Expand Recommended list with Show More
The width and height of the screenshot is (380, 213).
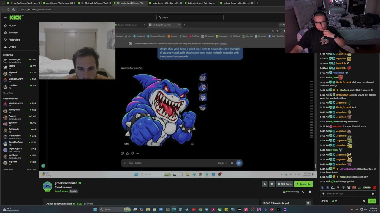[8, 169]
